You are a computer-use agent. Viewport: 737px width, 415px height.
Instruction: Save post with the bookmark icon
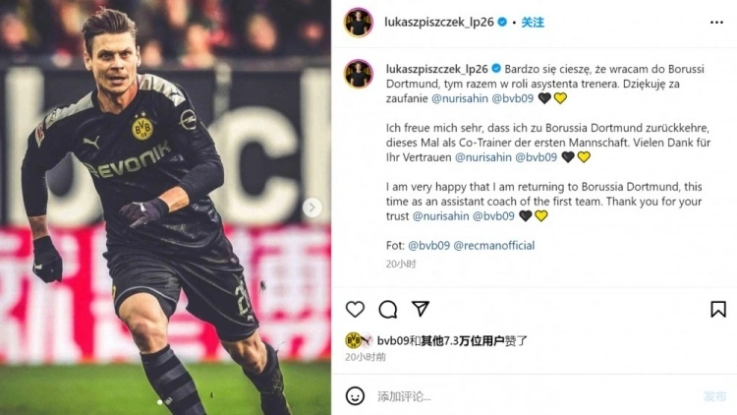pyautogui.click(x=717, y=309)
